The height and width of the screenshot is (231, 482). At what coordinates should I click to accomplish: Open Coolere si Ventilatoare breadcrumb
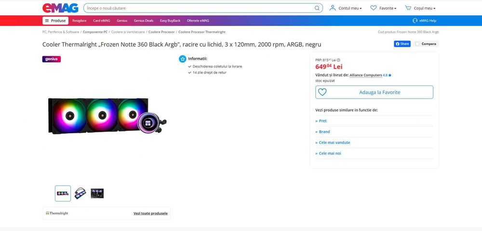tap(128, 32)
